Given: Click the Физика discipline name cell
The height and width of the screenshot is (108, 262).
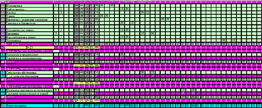Looking at the screenshot, I should [x=29, y=12].
